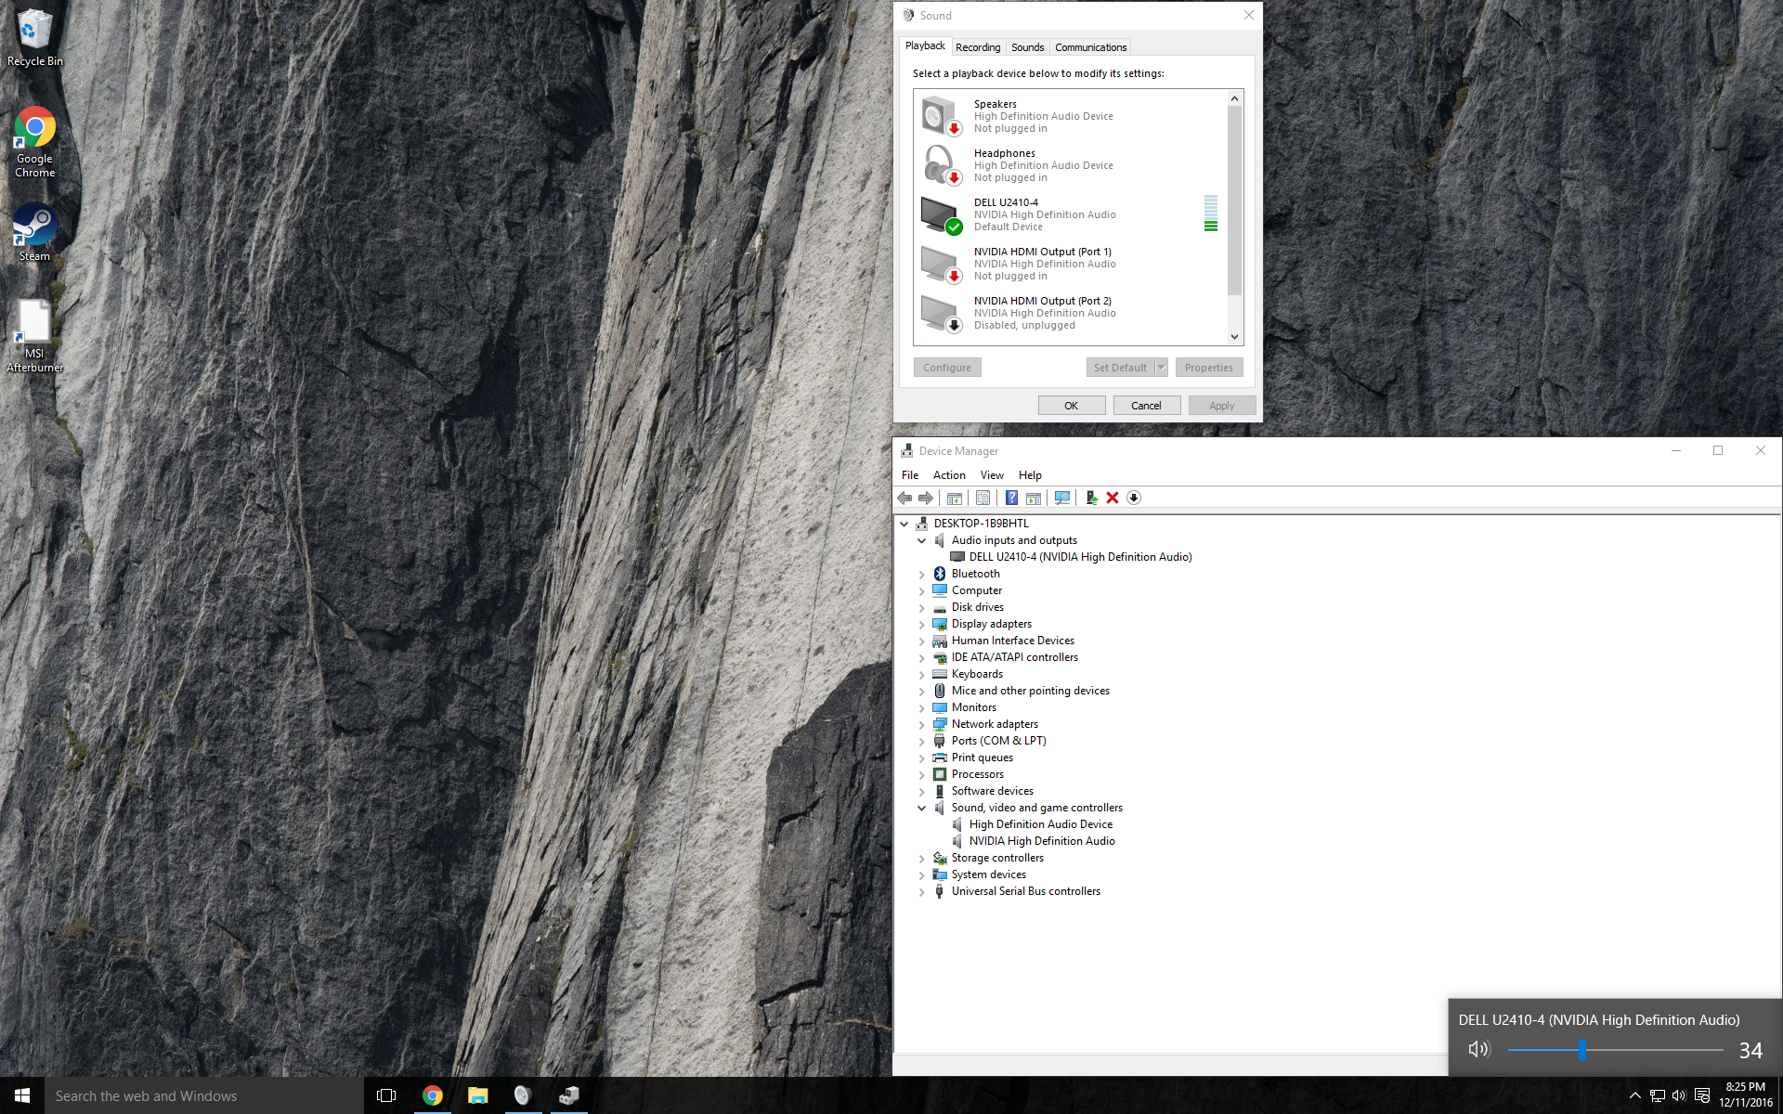Select NVIDIA HDMI Output (Port 2) device

1072,313
